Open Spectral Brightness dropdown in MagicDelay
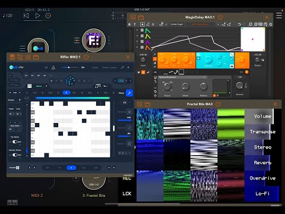285x214 pixels. point(182,77)
